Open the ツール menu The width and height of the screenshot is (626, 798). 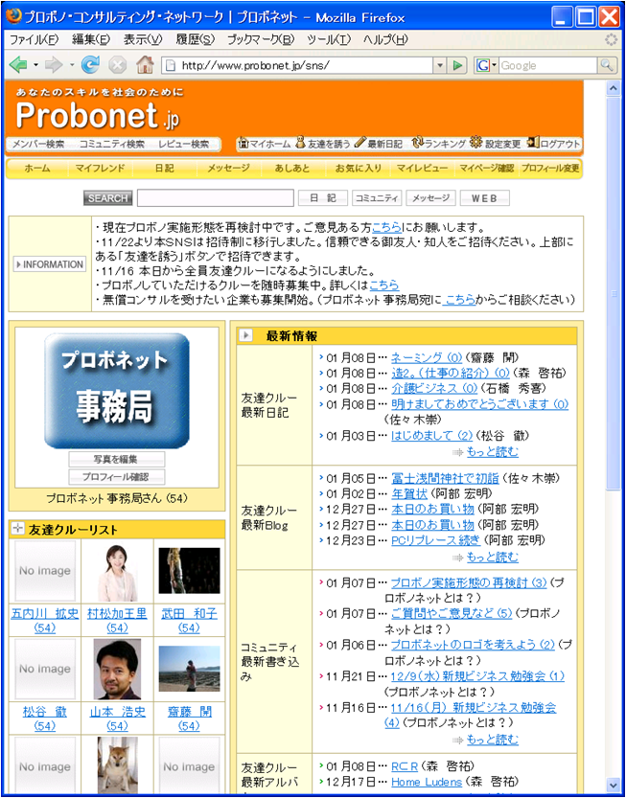[329, 39]
